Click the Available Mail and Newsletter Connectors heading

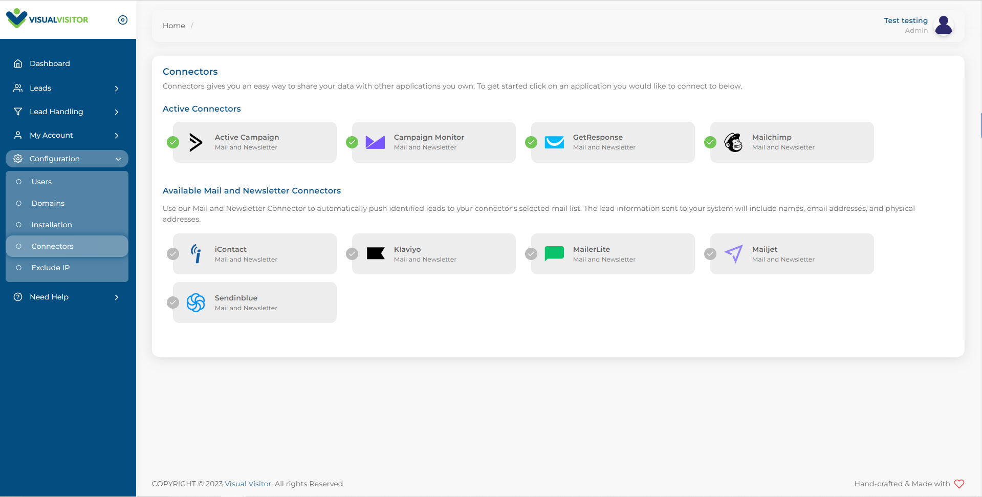[252, 190]
